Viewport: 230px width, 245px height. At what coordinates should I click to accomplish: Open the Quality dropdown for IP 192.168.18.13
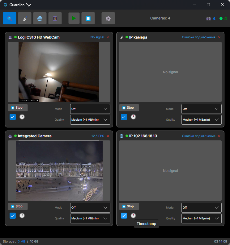pyautogui.click(x=202, y=218)
